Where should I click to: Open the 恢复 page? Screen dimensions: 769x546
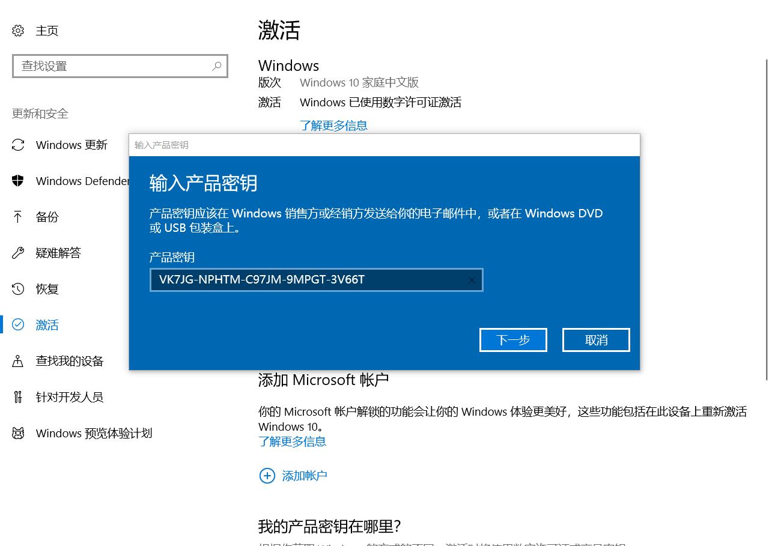(x=47, y=289)
